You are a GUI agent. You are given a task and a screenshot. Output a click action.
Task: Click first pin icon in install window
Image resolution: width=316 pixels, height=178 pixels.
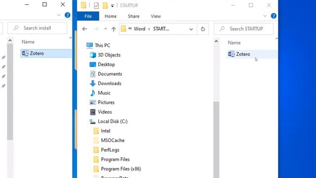click(3, 57)
